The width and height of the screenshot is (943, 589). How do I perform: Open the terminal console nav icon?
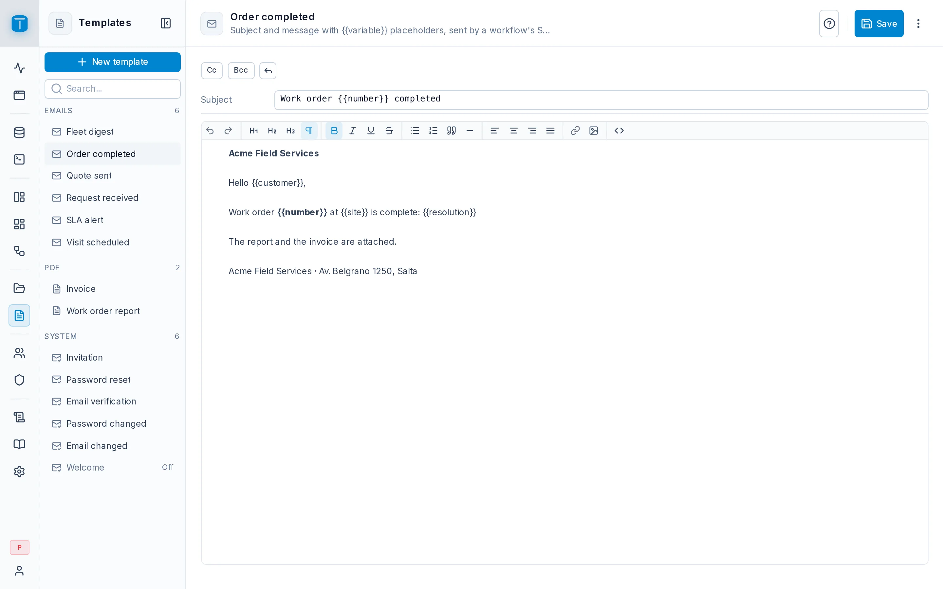tap(20, 159)
